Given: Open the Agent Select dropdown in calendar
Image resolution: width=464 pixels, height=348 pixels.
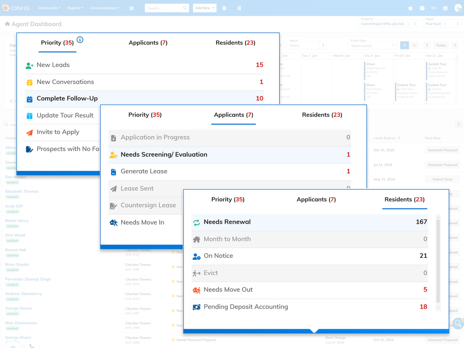Looking at the screenshot, I should (x=303, y=46).
